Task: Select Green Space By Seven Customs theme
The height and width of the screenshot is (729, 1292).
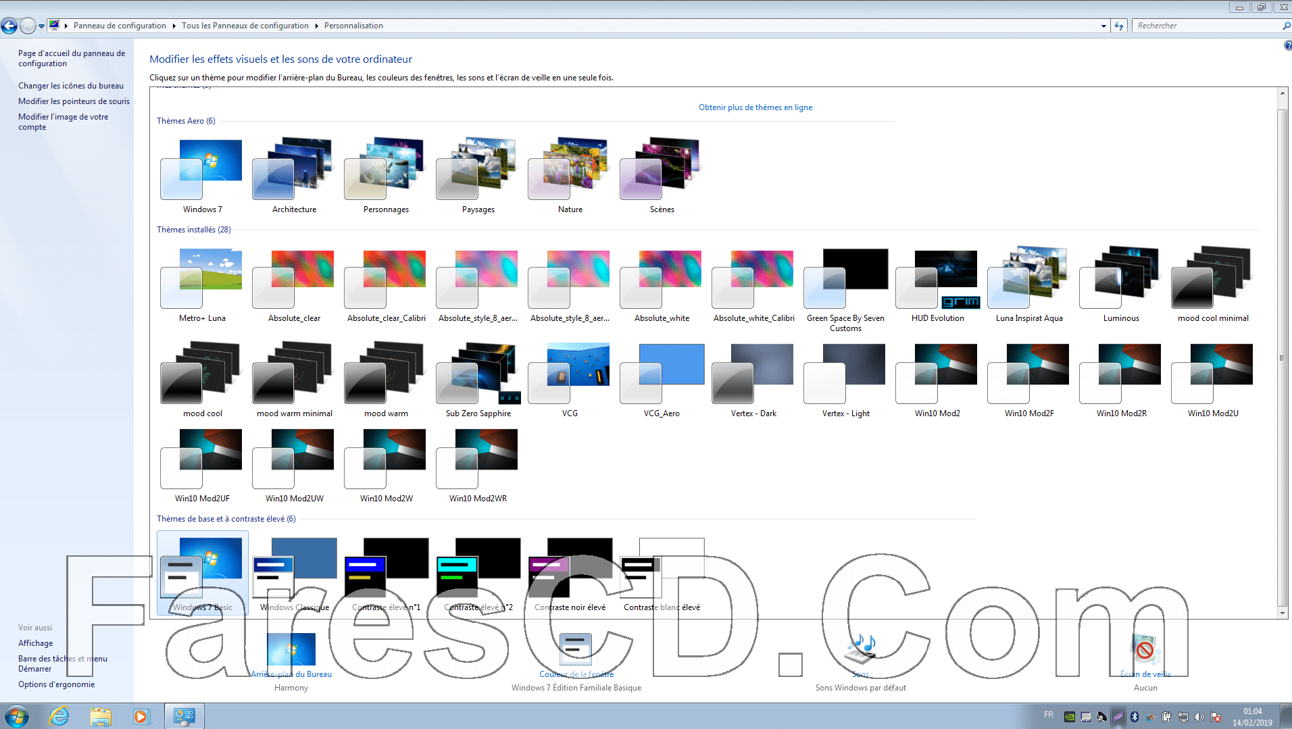Action: click(x=845, y=288)
